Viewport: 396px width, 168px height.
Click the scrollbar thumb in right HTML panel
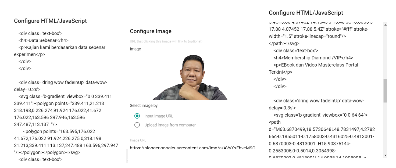point(385,91)
